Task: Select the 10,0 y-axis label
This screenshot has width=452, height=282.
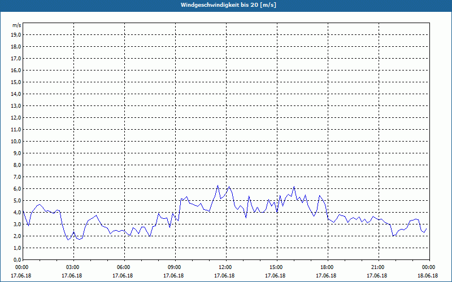Action: tap(16, 142)
